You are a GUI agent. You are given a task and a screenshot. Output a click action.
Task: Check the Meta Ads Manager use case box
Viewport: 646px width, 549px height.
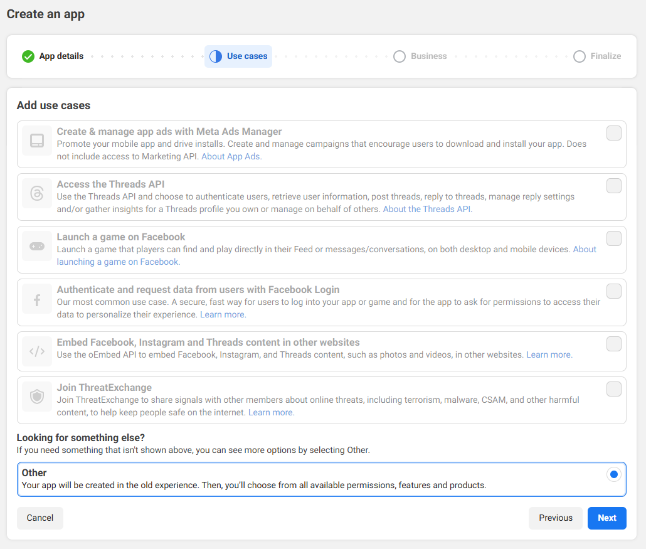(x=614, y=133)
